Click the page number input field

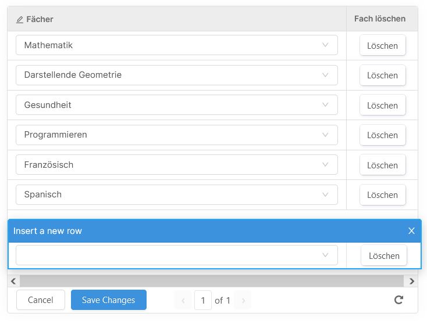point(203,300)
